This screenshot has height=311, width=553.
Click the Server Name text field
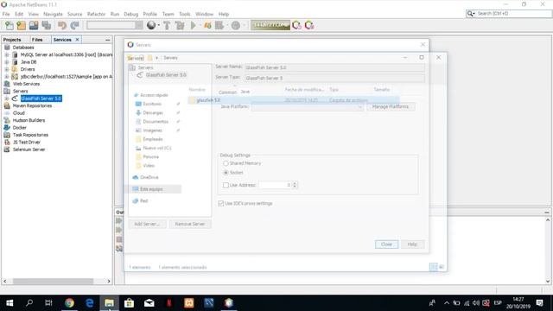coord(334,67)
